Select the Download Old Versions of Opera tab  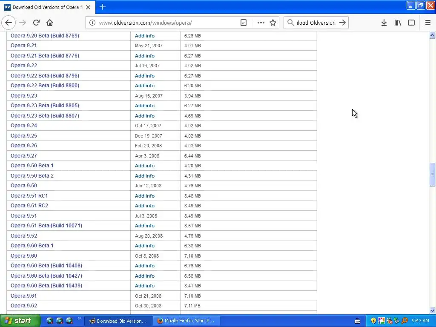pos(48,7)
